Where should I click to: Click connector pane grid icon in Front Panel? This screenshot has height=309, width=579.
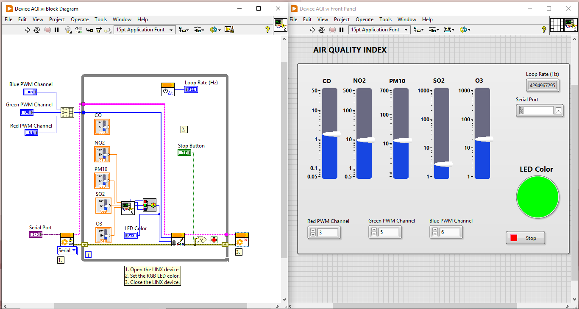[x=557, y=25]
